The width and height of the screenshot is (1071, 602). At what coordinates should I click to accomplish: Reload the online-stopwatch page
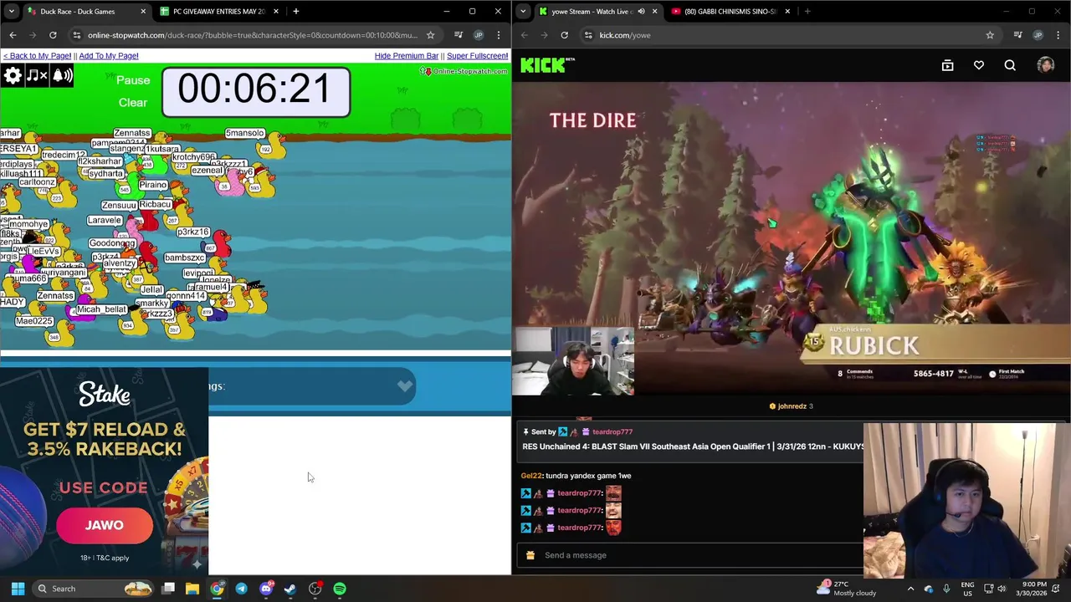coord(53,35)
